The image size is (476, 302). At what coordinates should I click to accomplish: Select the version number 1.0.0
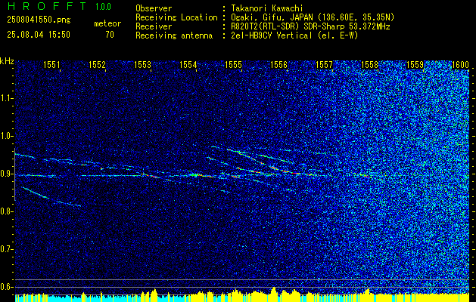click(103, 7)
